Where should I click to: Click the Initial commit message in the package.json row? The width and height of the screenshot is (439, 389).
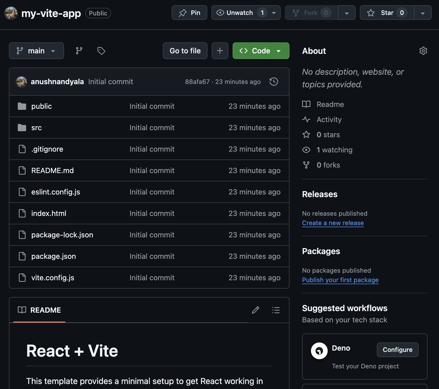[152, 256]
